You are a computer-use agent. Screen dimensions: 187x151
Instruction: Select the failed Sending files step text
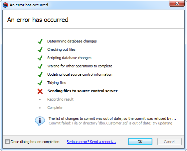[83, 91]
